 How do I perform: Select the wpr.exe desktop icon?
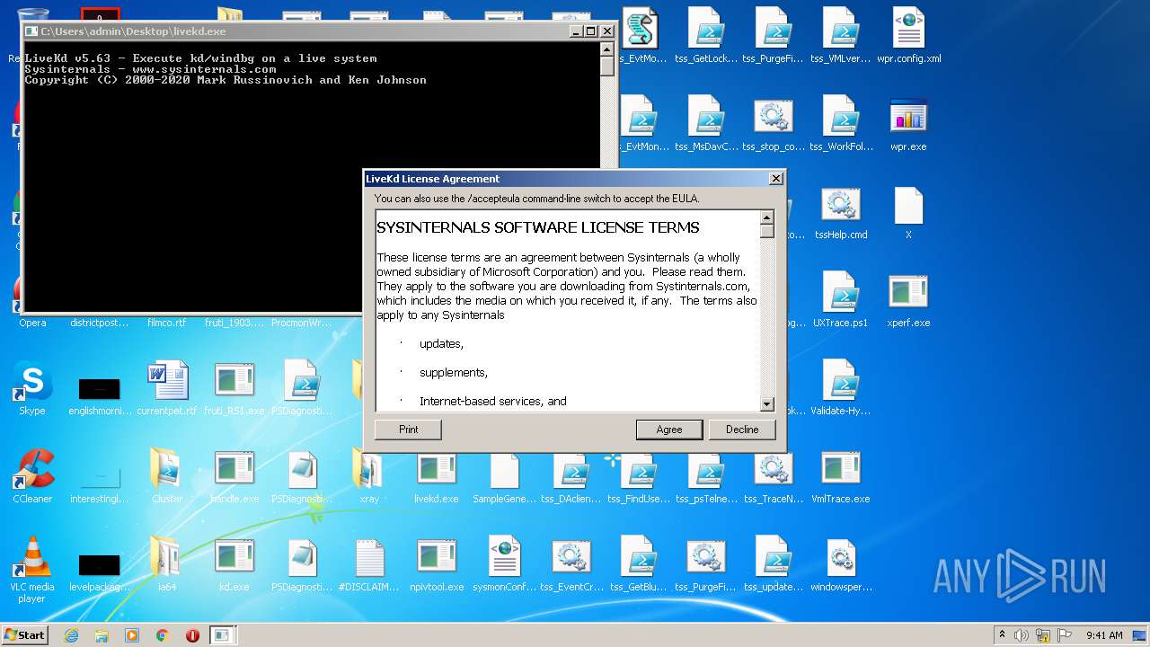[x=908, y=125]
